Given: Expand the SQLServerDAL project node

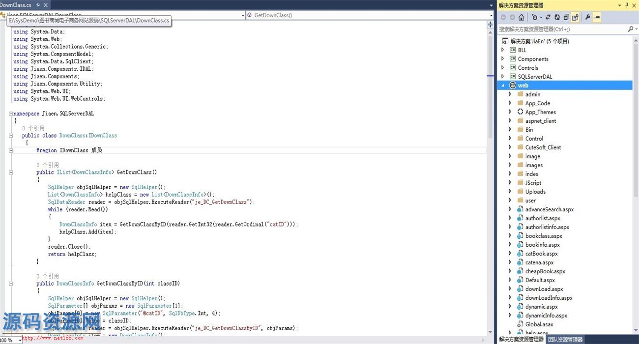Looking at the screenshot, I should pyautogui.click(x=502, y=77).
